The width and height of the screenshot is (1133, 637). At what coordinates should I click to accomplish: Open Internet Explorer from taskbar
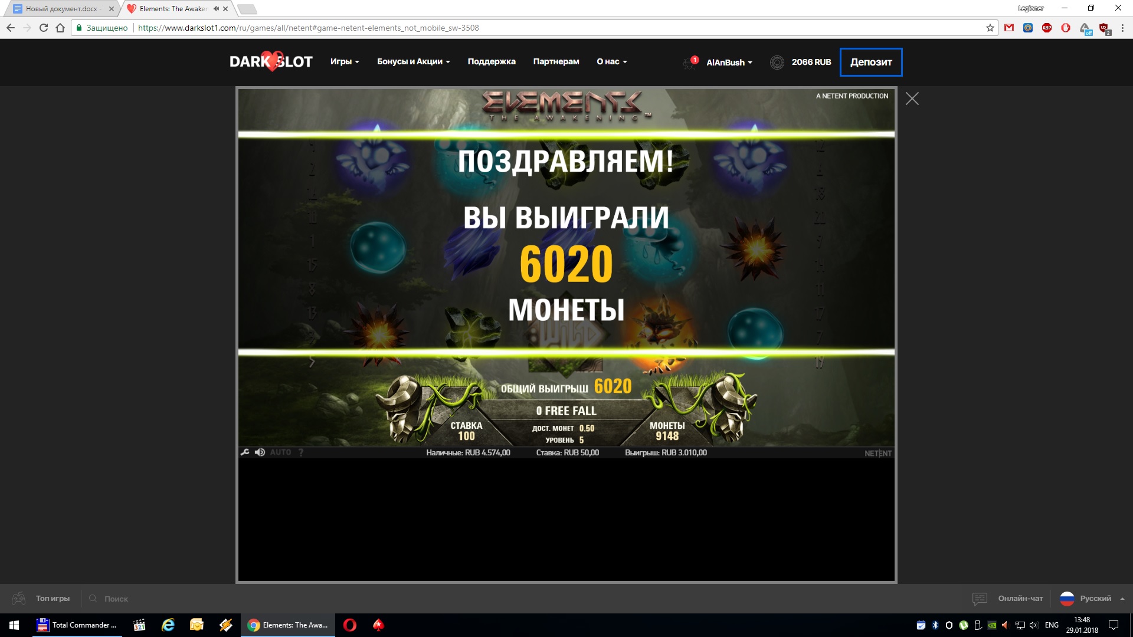(168, 625)
